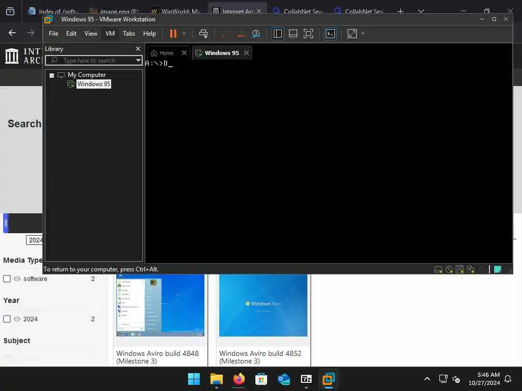Take a snapshot of this virtual machine
Viewport: 522px width, 391px height.
[x=225, y=34]
